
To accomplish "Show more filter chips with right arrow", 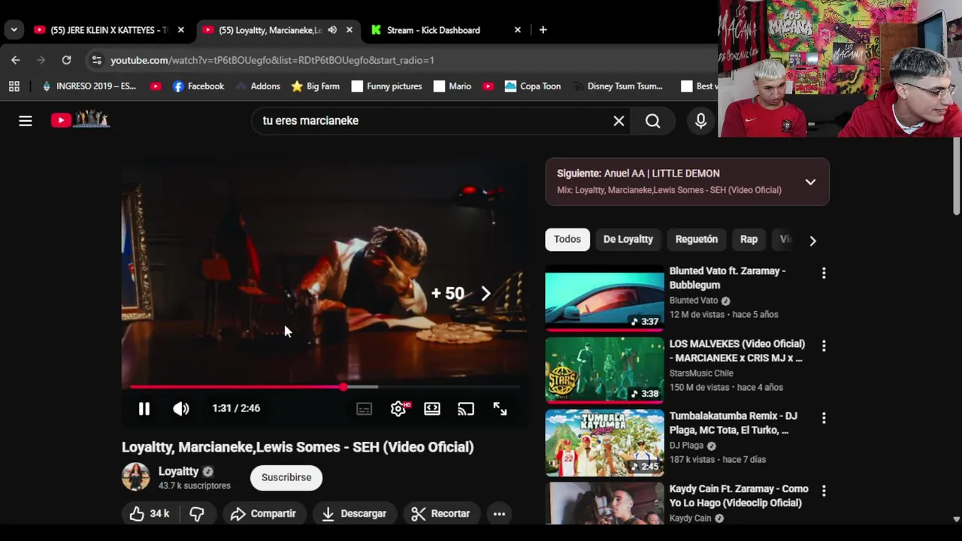I will coord(812,240).
